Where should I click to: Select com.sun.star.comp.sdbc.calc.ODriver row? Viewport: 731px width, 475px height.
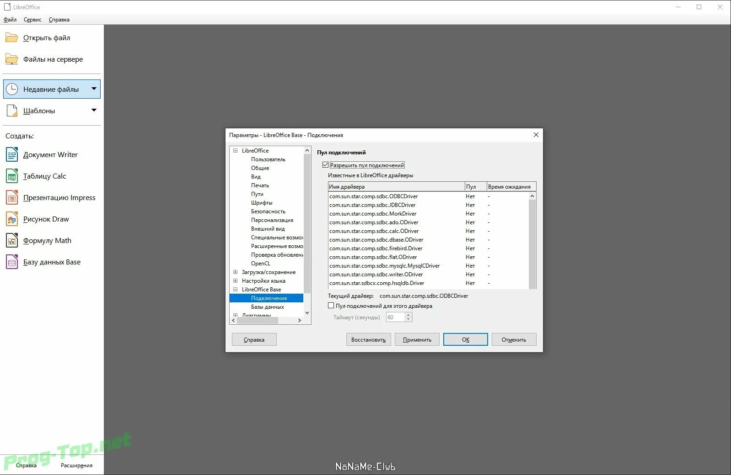coord(428,231)
